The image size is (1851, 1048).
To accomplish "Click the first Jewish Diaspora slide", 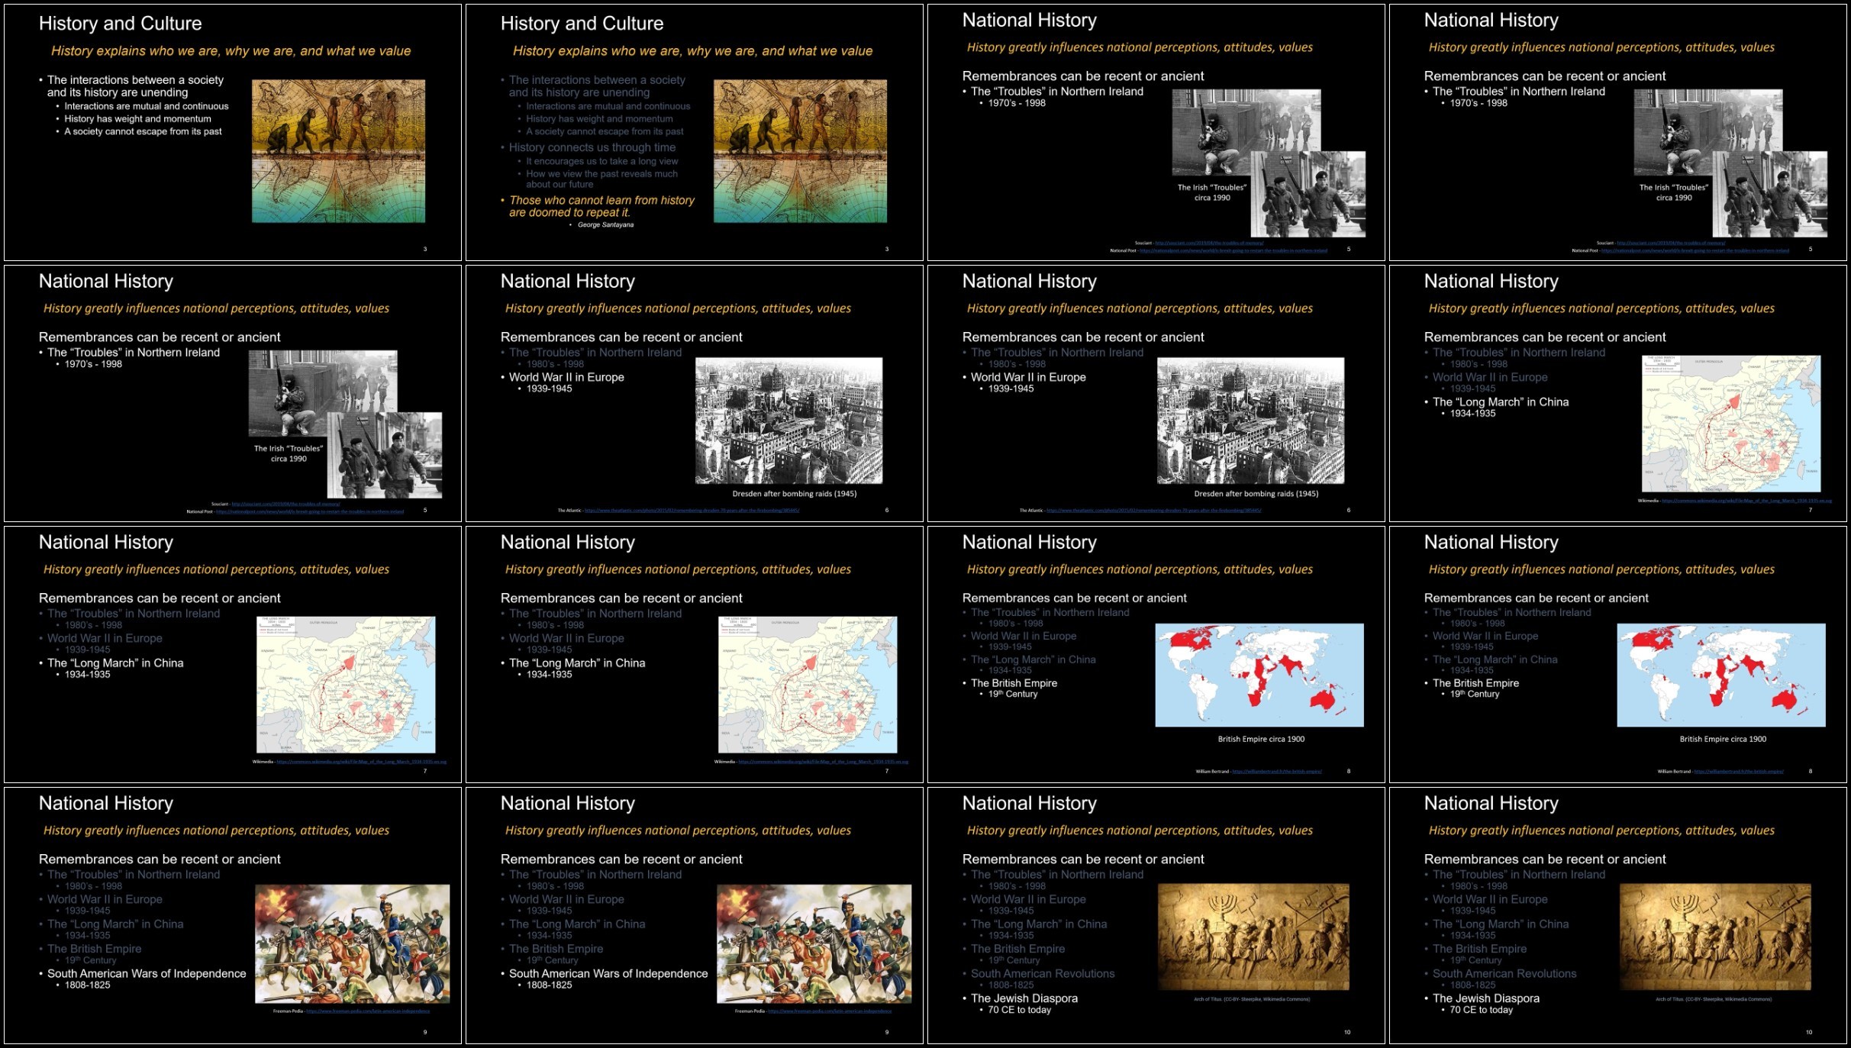I will pyautogui.click(x=1156, y=916).
